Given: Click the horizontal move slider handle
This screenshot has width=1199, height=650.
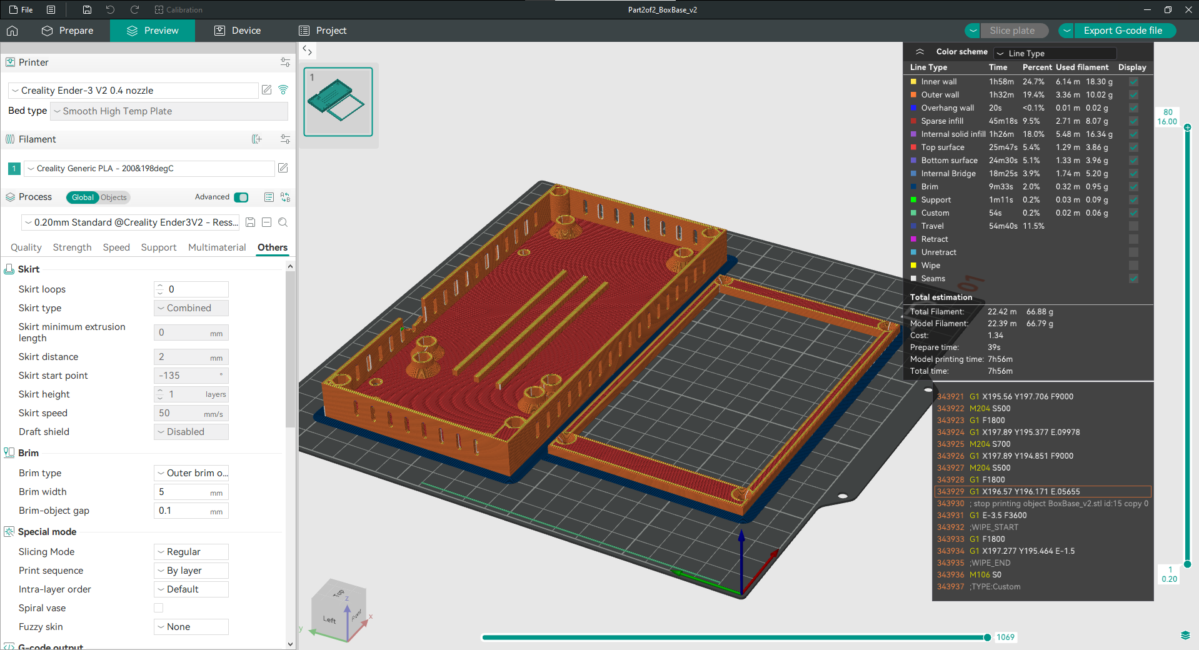Looking at the screenshot, I should (x=987, y=637).
